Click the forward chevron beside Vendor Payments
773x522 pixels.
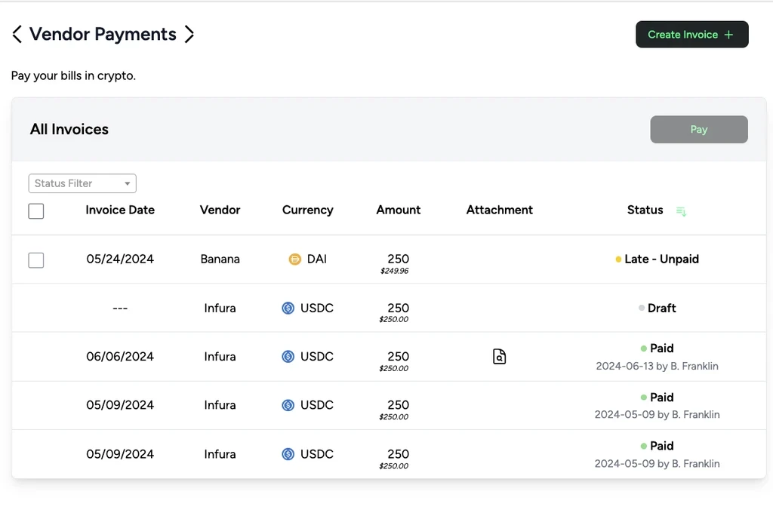(189, 35)
